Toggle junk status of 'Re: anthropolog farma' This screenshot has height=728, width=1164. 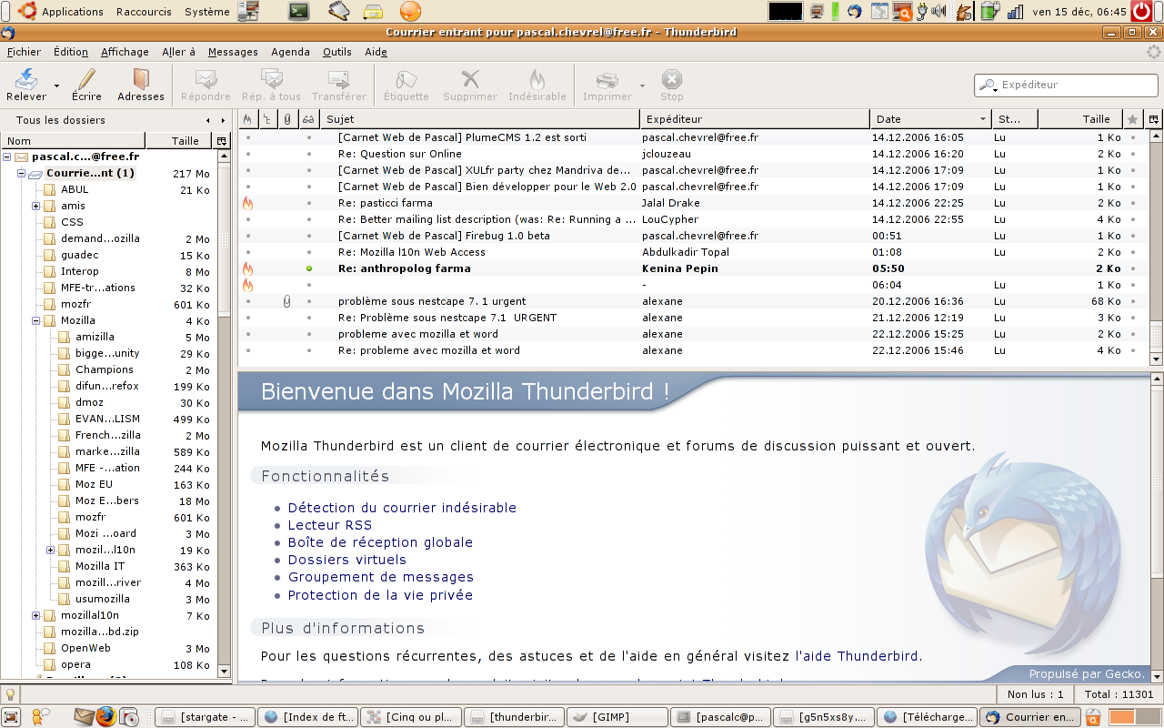(x=247, y=268)
